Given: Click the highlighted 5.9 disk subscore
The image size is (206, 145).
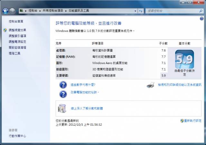Looking at the screenshot, I should pyautogui.click(x=164, y=76).
